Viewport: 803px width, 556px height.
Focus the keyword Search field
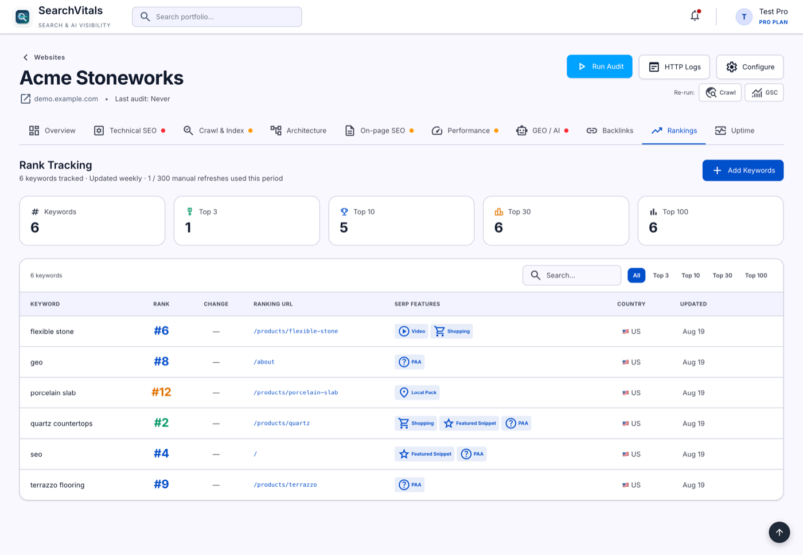pyautogui.click(x=571, y=275)
